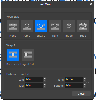Decrease the Right distance with down arrow
This screenshot has width=96, height=101.
click(x=85, y=80)
